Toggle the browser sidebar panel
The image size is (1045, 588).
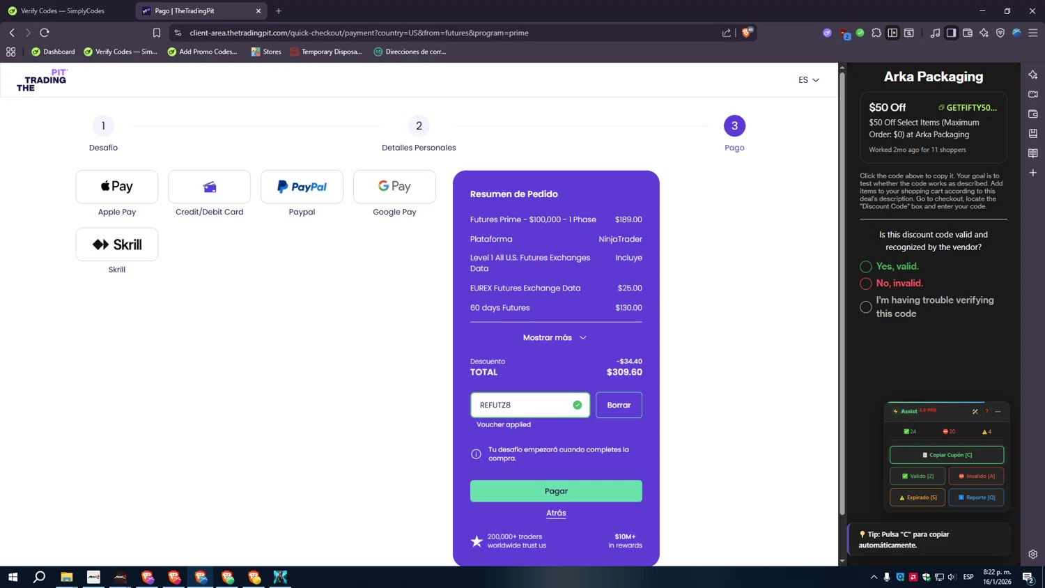[x=951, y=33]
